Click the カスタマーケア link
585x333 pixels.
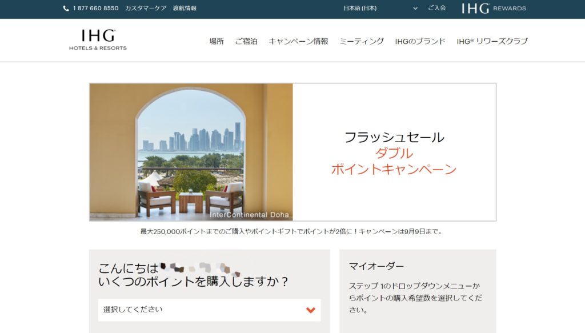click(146, 9)
